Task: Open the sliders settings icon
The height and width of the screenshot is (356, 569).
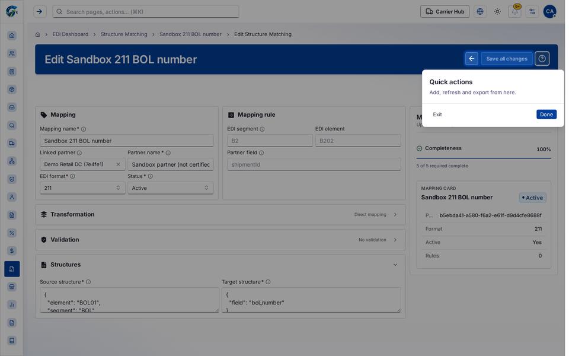Action: coord(532,12)
